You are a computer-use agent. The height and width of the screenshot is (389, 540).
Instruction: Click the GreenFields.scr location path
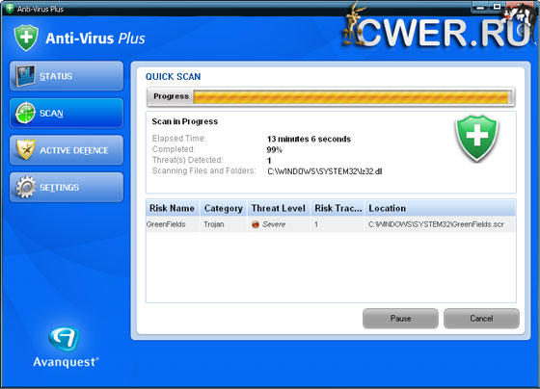(x=436, y=224)
